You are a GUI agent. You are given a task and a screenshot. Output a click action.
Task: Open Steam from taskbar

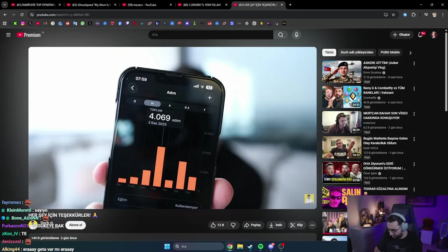pos(250,246)
